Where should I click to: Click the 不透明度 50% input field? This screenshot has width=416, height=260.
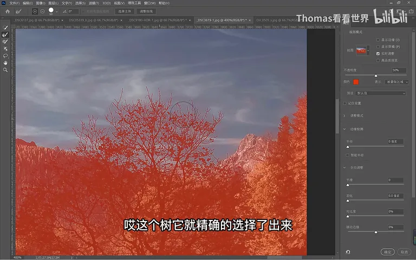[399, 70]
